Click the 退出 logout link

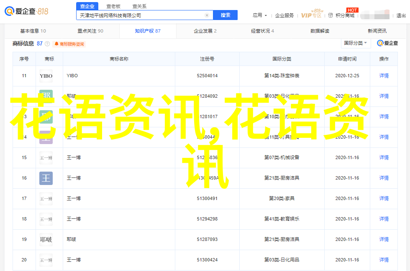[401, 15]
